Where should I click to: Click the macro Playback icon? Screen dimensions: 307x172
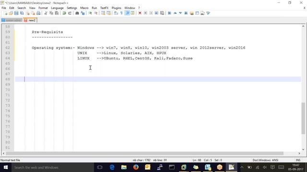tap(151, 13)
